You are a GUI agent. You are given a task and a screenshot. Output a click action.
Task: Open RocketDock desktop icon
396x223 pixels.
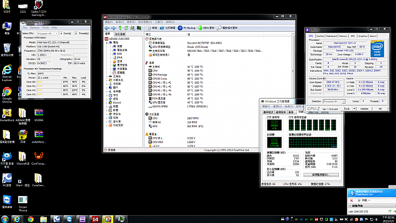(x=7, y=115)
